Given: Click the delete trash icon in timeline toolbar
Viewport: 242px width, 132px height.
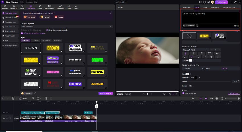Looking at the screenshot, I should 13,98.
